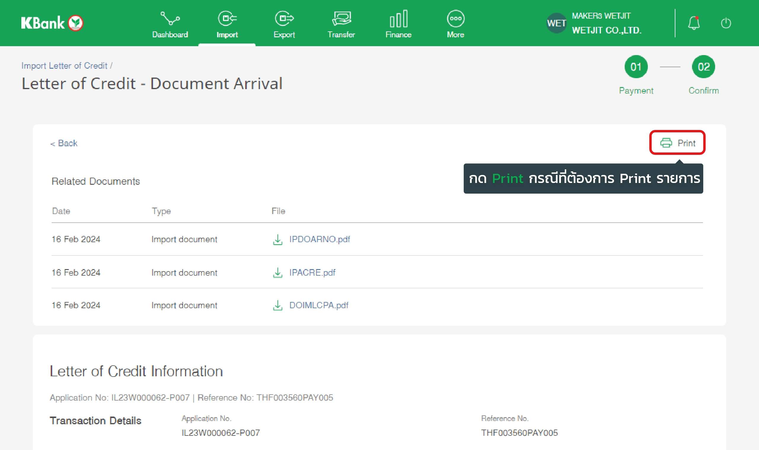
Task: Click the power logout icon
Action: point(726,23)
